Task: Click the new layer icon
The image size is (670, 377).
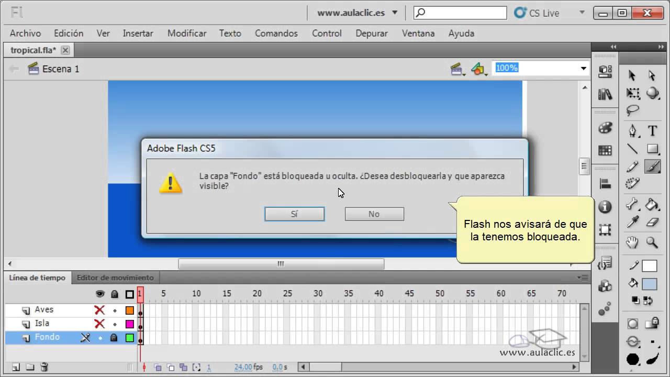Action: point(16,367)
